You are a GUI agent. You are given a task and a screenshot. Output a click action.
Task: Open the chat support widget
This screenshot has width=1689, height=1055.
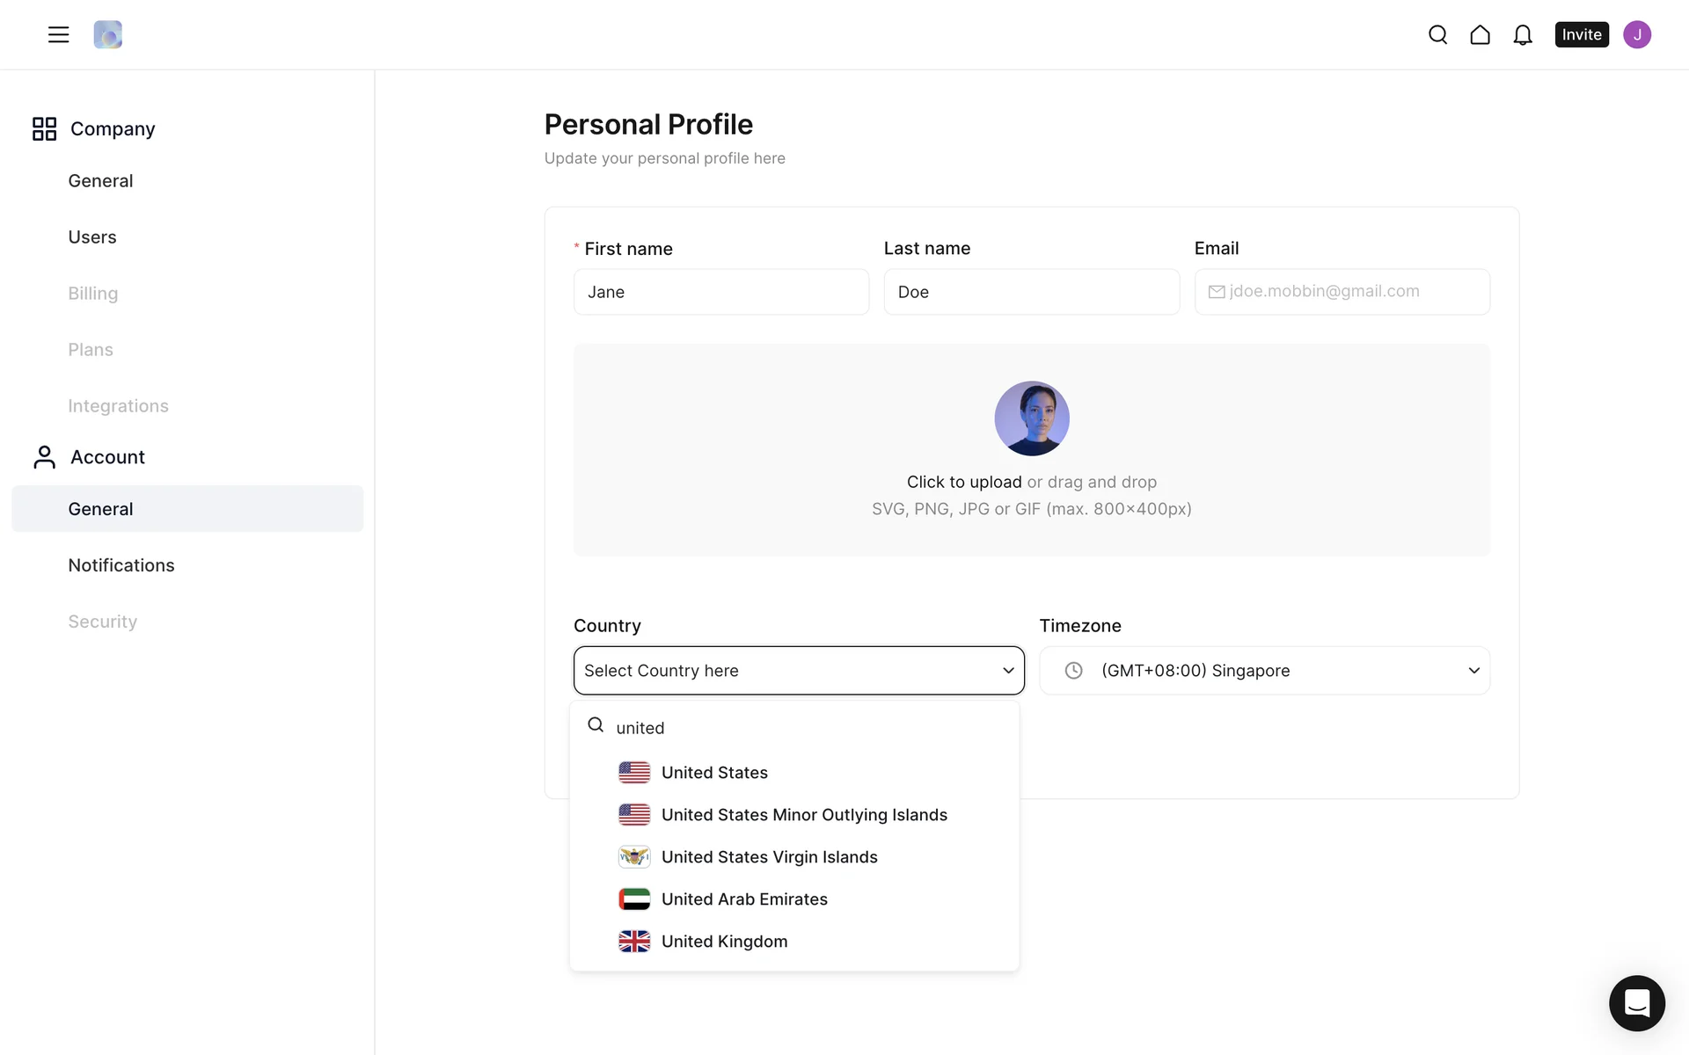pos(1636,1002)
